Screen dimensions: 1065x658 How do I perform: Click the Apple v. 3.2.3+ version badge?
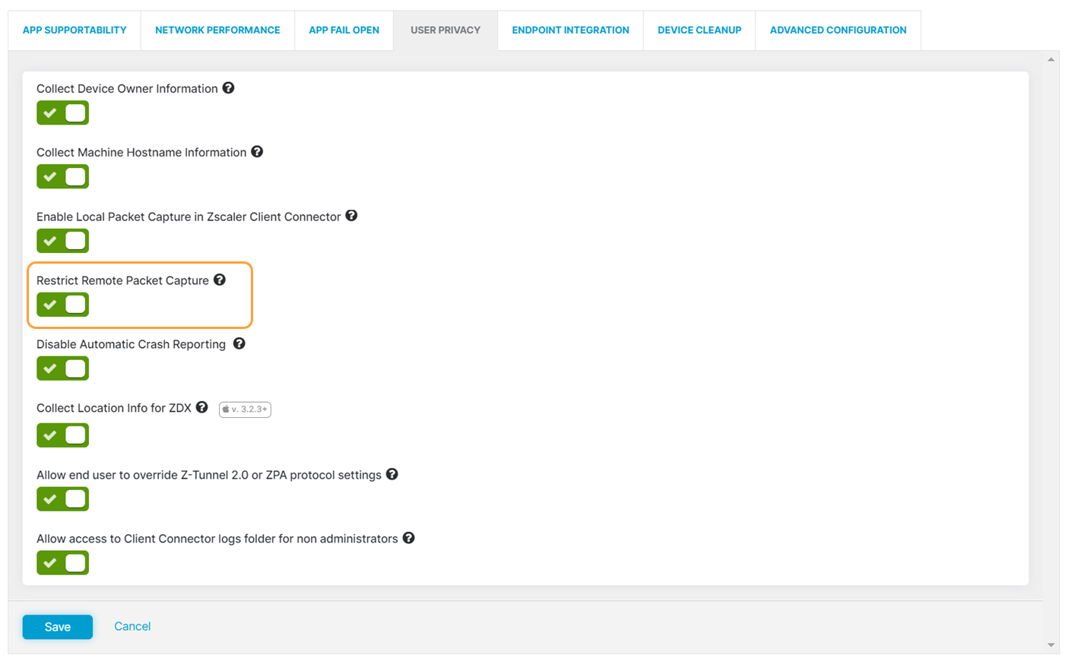[x=245, y=409]
